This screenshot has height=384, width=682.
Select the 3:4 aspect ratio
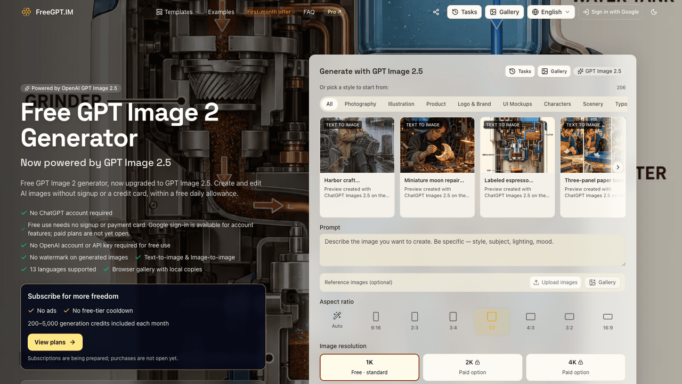(453, 321)
